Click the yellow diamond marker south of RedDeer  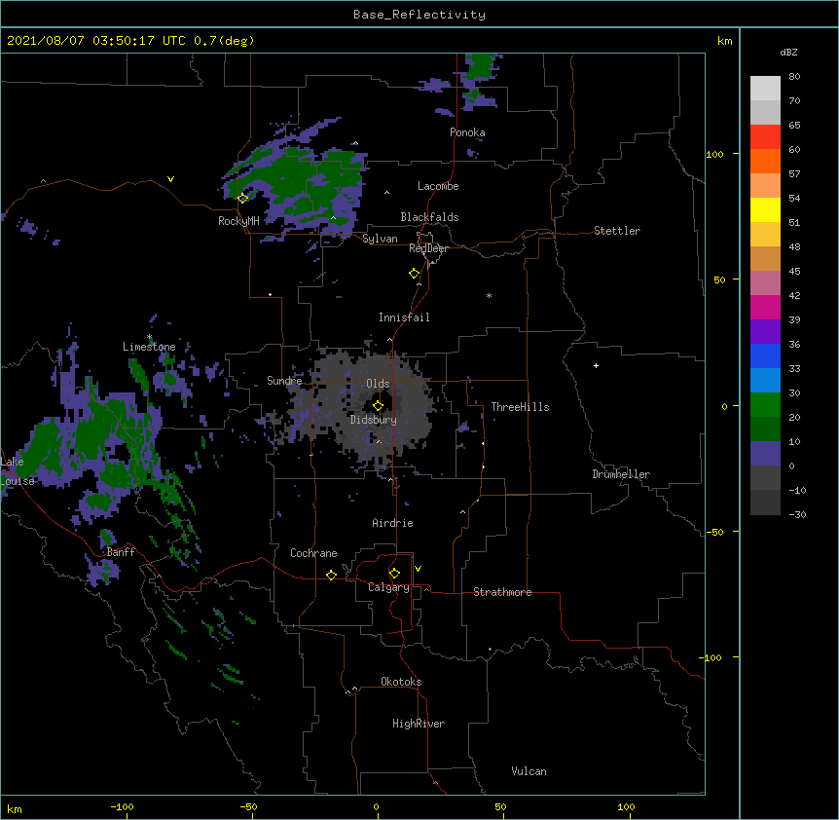click(415, 273)
